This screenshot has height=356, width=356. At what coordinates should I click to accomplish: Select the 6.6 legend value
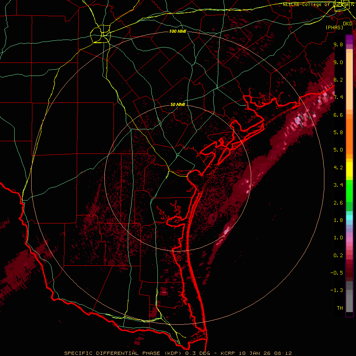click(338, 115)
